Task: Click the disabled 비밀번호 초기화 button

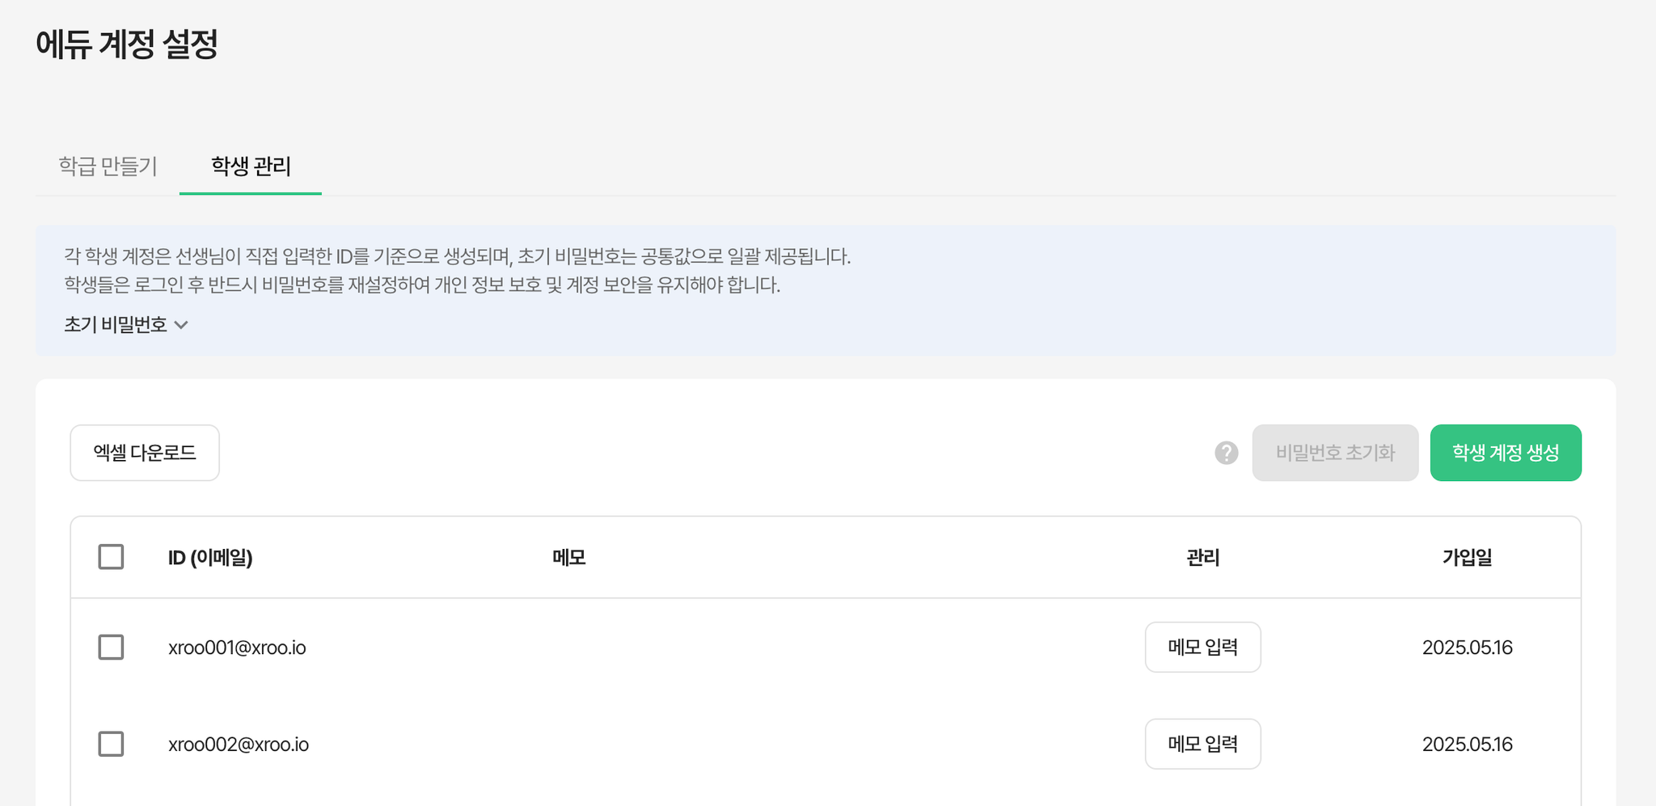Action: click(x=1335, y=453)
